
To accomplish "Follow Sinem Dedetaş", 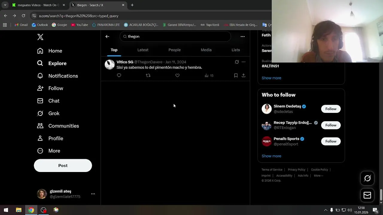I will click(x=331, y=109).
